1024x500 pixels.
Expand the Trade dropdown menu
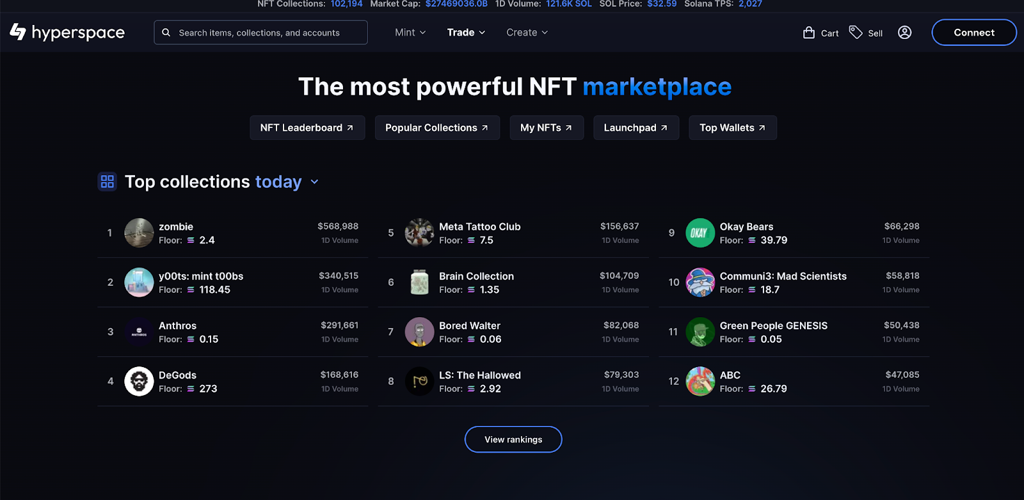(x=466, y=33)
